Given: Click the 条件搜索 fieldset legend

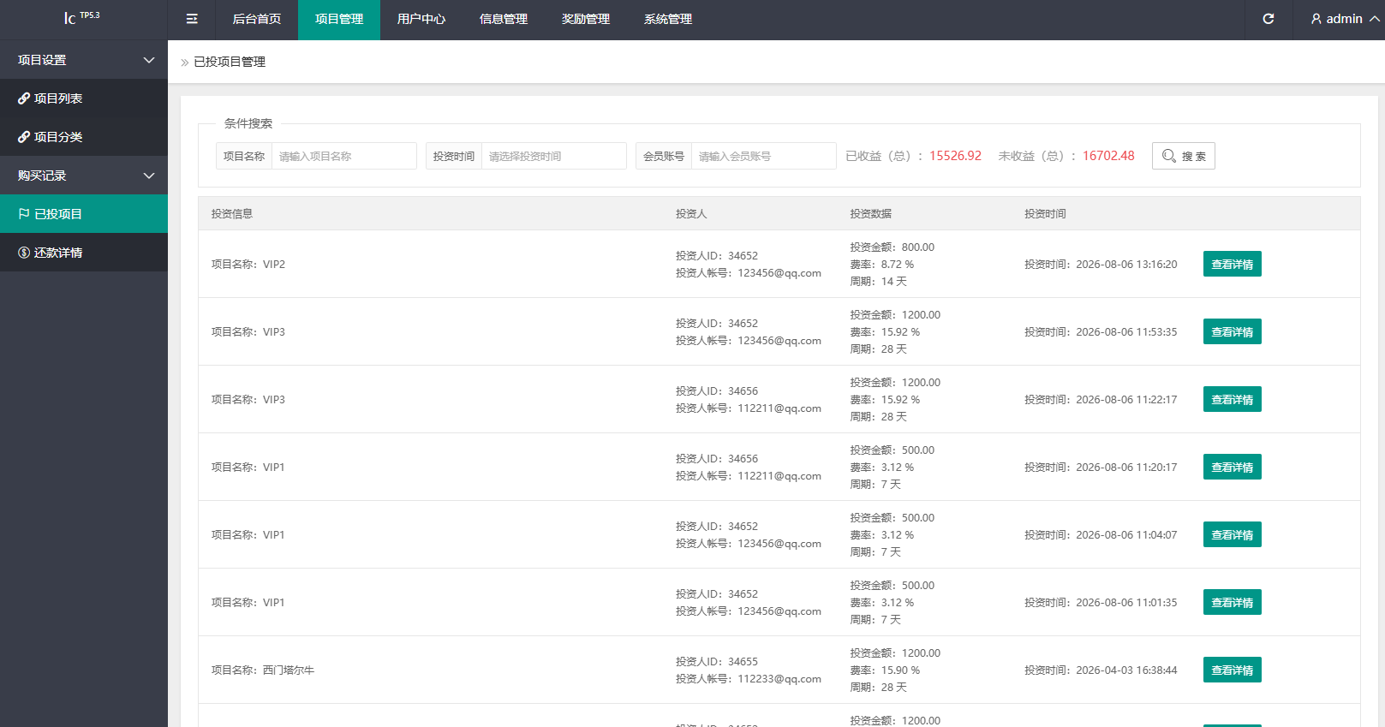Looking at the screenshot, I should point(248,123).
